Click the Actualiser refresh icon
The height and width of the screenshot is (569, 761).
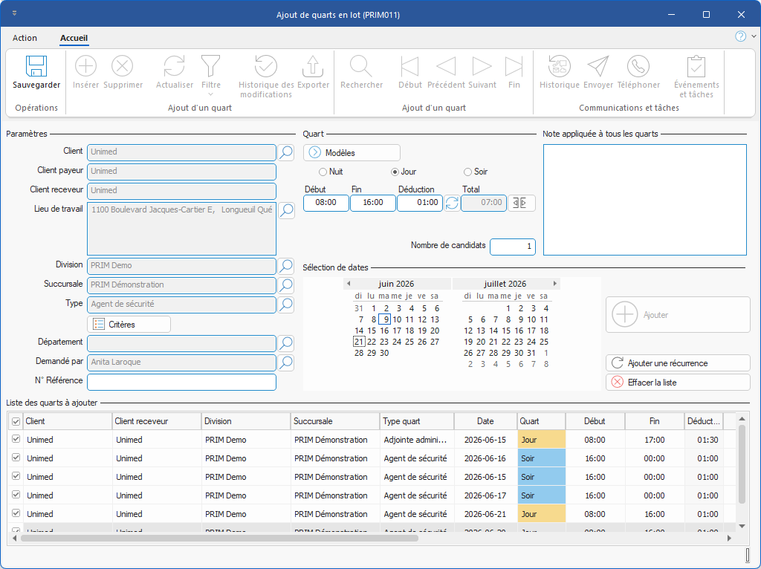point(174,66)
